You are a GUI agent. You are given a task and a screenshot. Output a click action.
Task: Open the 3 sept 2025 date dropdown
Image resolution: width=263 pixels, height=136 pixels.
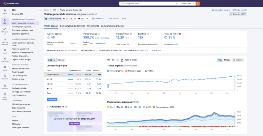coord(113,19)
